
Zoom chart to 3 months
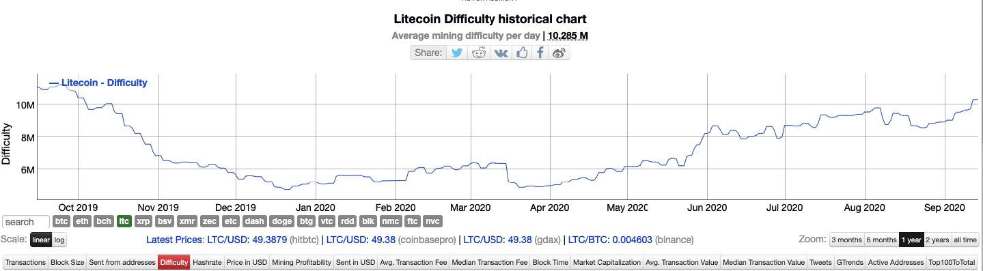pyautogui.click(x=846, y=240)
